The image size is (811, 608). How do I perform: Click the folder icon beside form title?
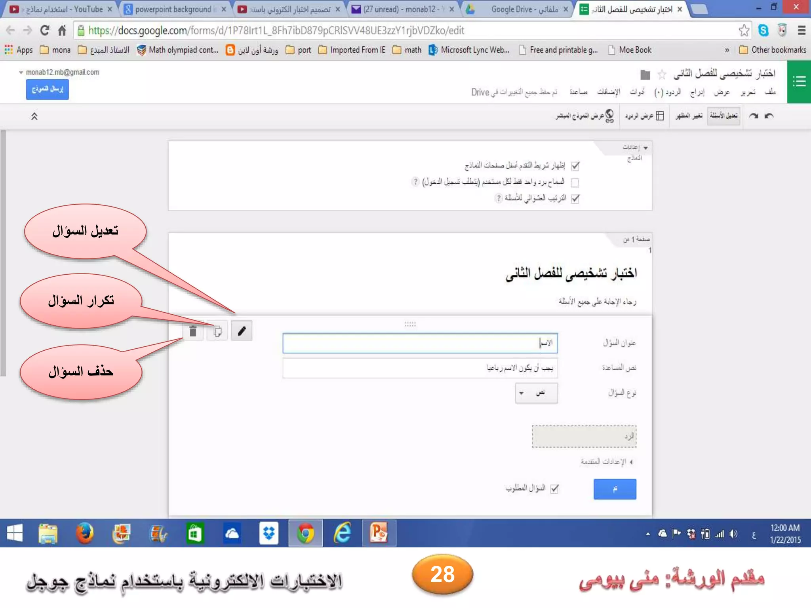[x=645, y=74]
